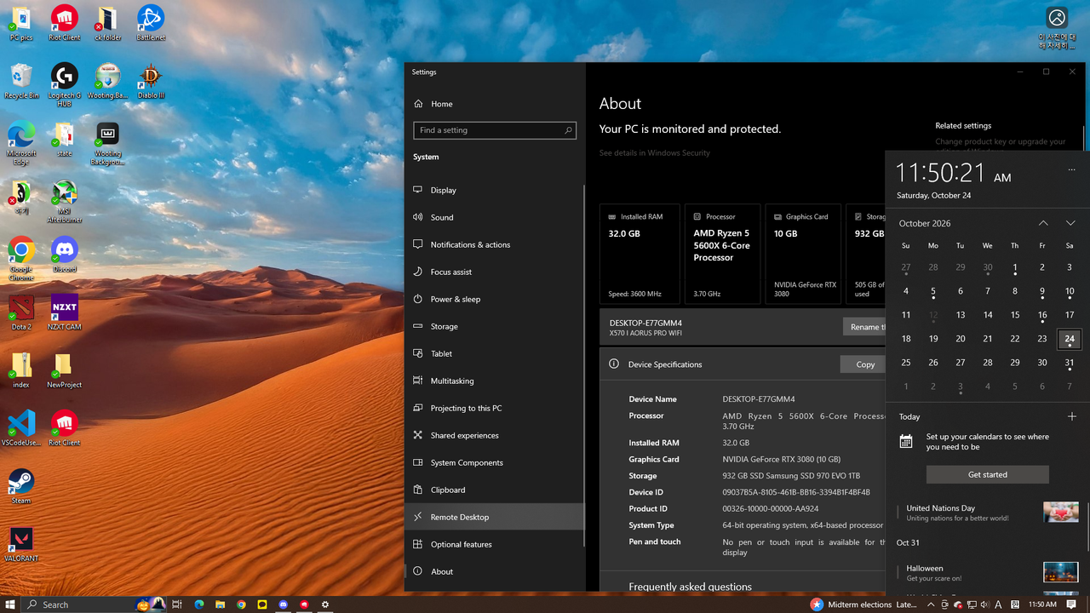Select the VALORANT desktop icon

[x=21, y=543]
